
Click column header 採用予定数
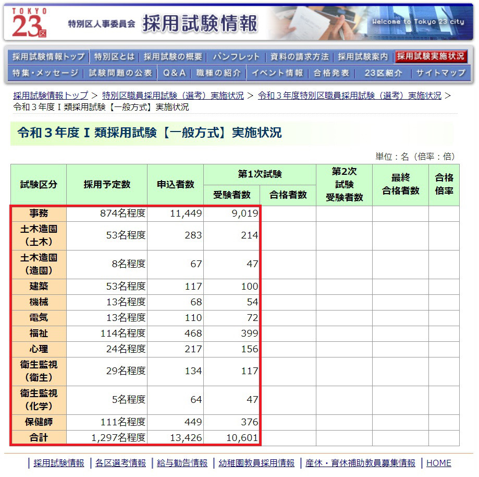point(107,185)
